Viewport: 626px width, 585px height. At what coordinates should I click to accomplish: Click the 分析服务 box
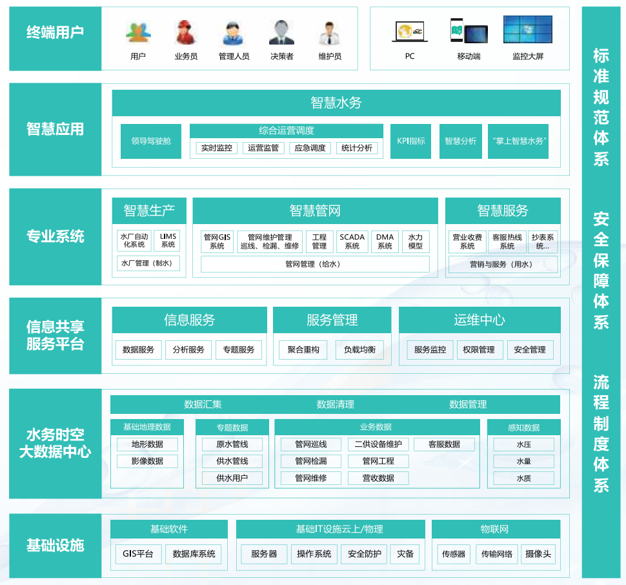pyautogui.click(x=188, y=350)
